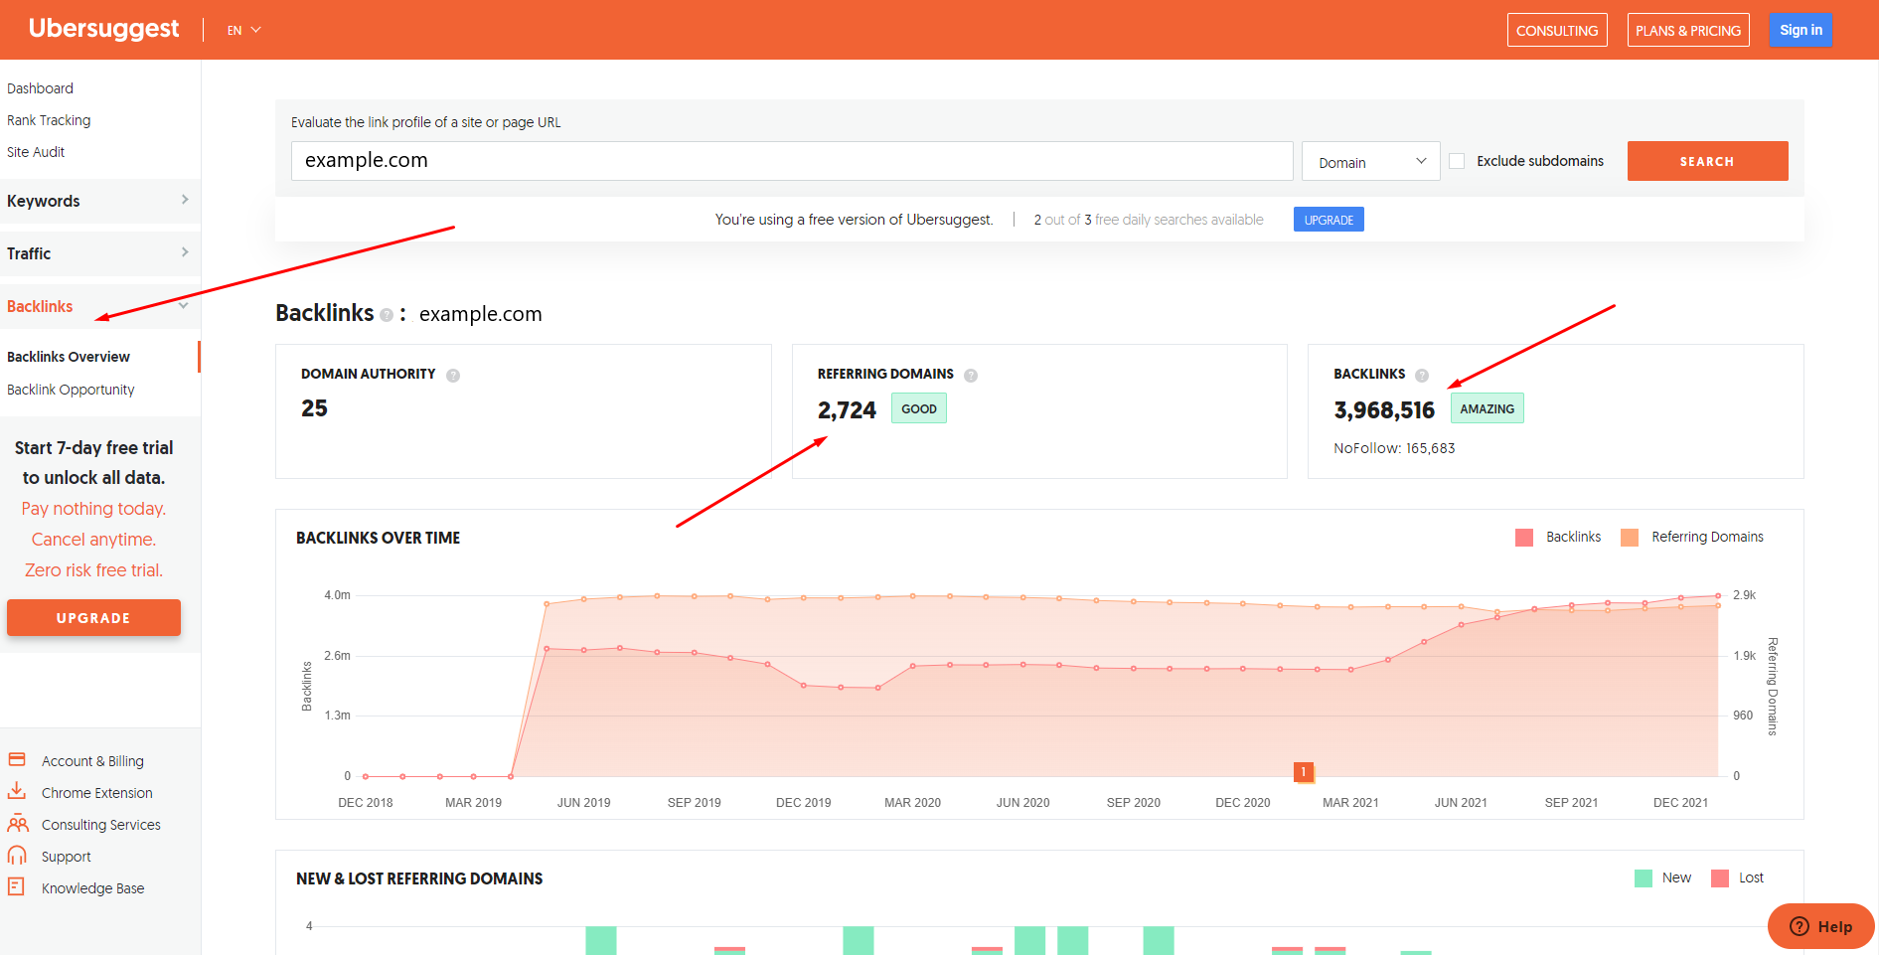Toggle the New legend swatch
Viewport: 1879px width, 955px height.
[x=1644, y=878]
